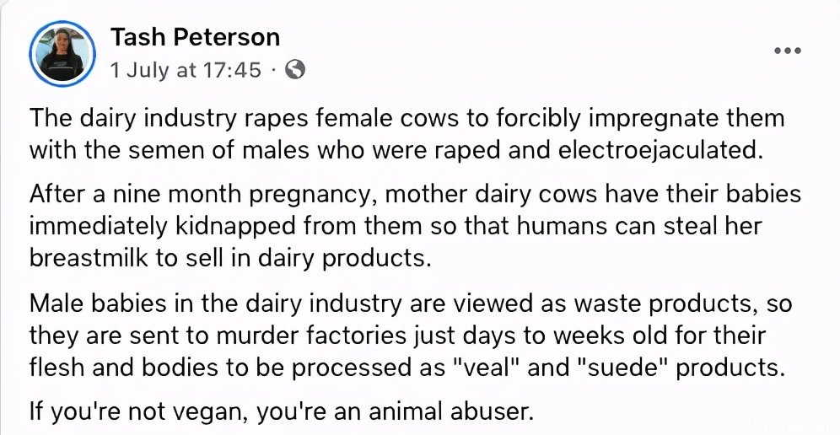The image size is (840, 435).
Task: Click the Tash Peterson author name
Action: (195, 37)
